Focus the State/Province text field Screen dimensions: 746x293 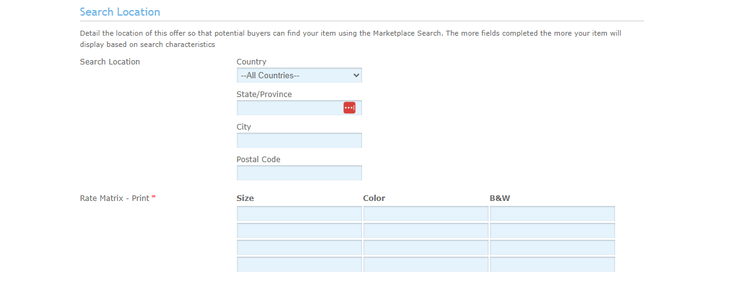point(289,108)
